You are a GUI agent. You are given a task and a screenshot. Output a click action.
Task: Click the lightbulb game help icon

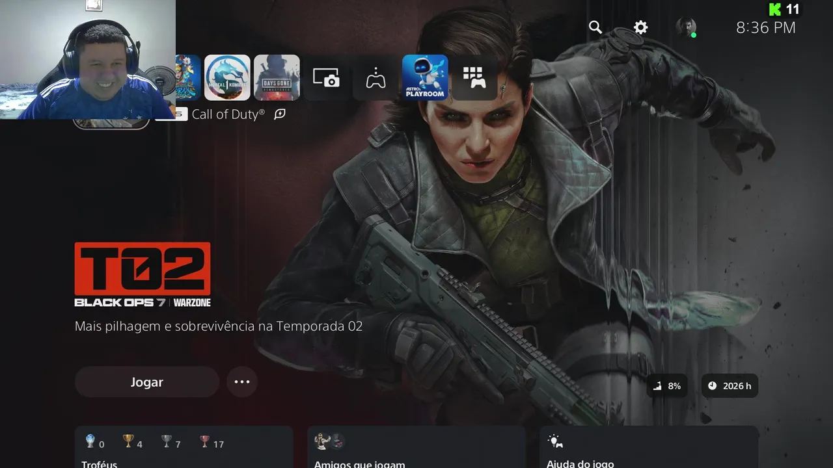(554, 441)
